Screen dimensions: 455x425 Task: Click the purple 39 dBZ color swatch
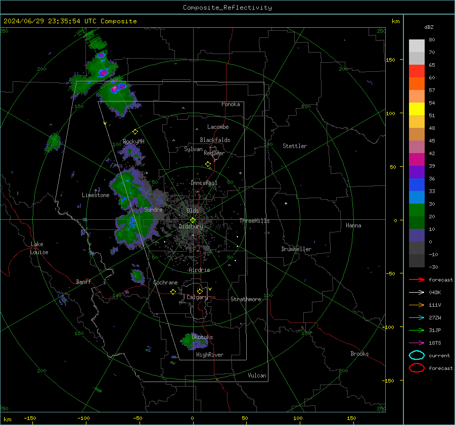tap(417, 172)
